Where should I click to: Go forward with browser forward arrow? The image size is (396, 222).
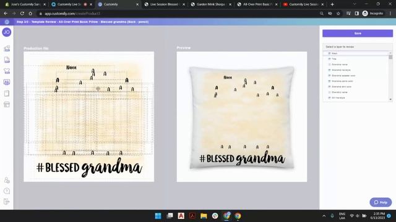point(14,14)
